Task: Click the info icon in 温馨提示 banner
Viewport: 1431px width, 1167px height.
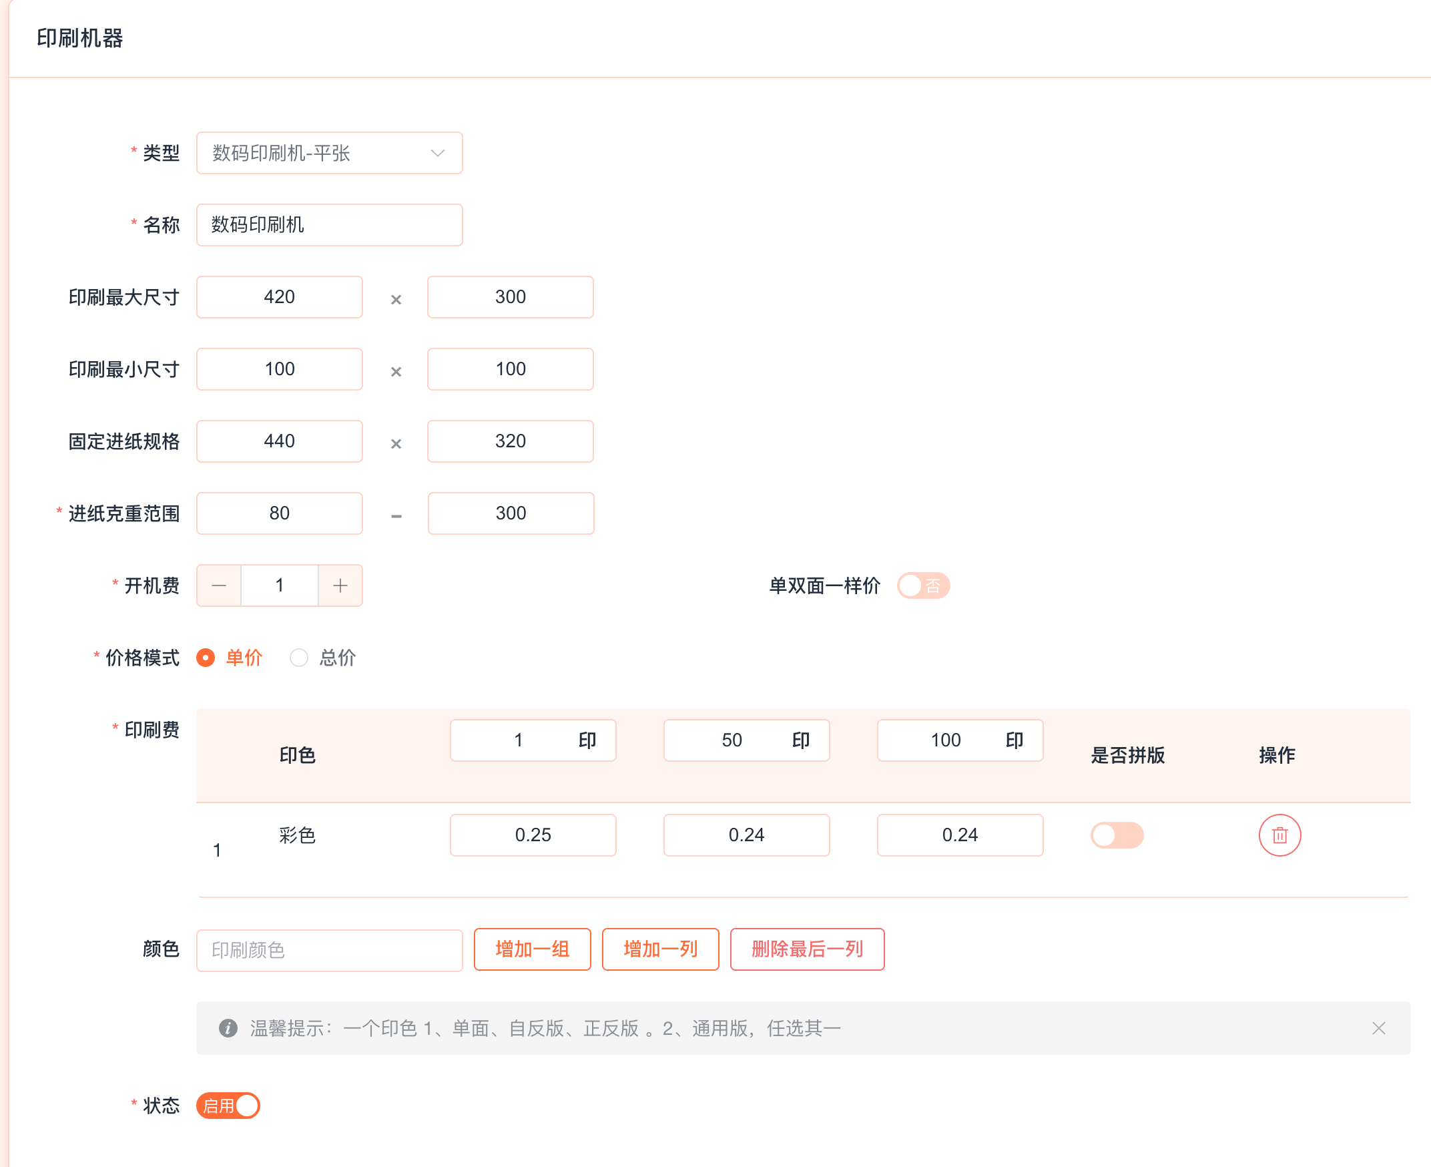Action: [228, 1028]
